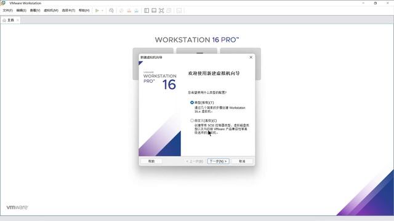The image size is (394, 221).
Task: Toggle the library sidebar panel icon
Action: pos(147,10)
